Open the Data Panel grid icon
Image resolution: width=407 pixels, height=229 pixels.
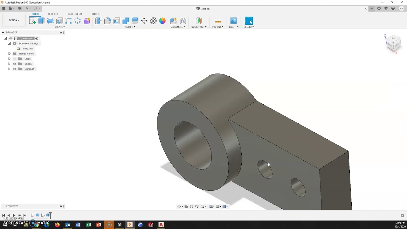click(3, 8)
